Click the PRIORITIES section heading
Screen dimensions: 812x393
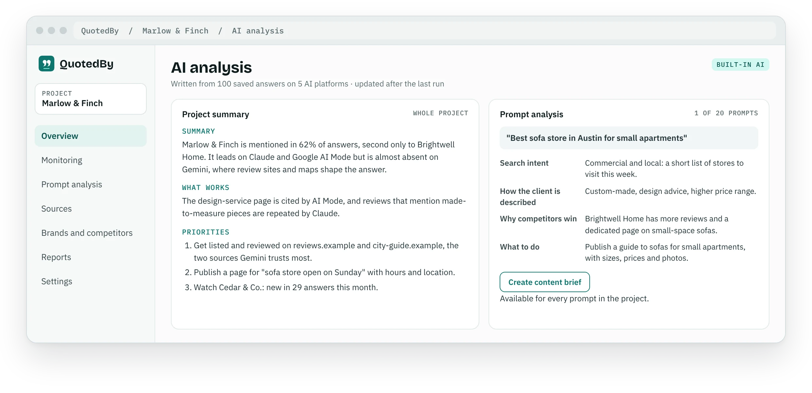(206, 232)
